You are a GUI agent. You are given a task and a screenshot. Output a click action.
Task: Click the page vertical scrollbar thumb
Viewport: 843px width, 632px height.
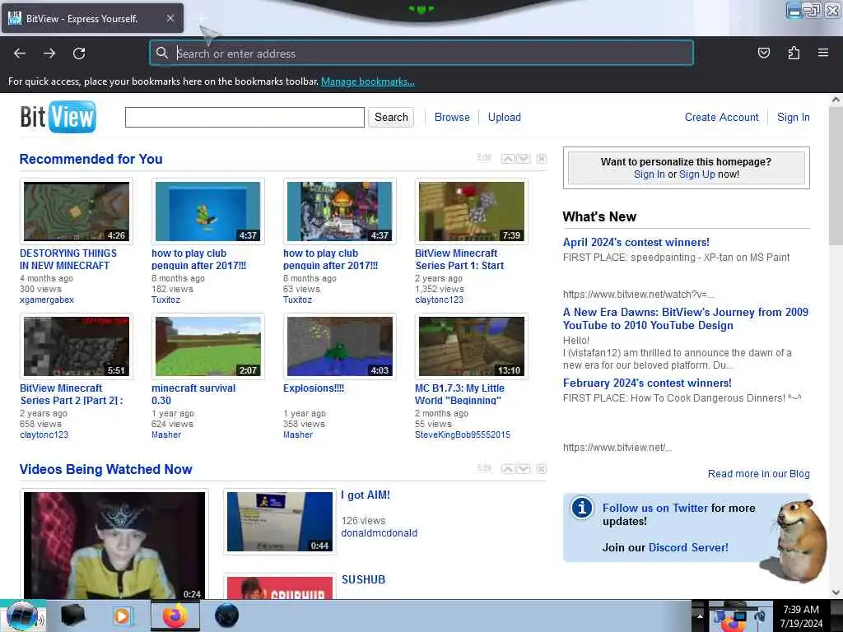click(836, 174)
